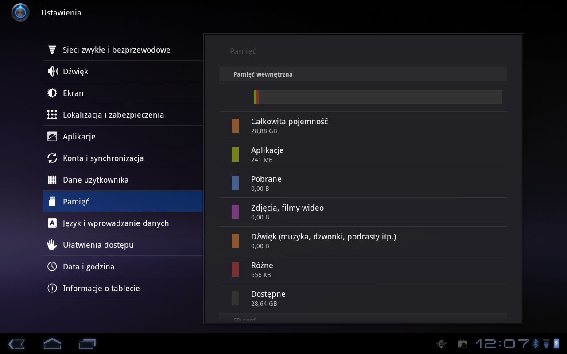
Task: Click the Ustawienia title text
Action: (61, 13)
